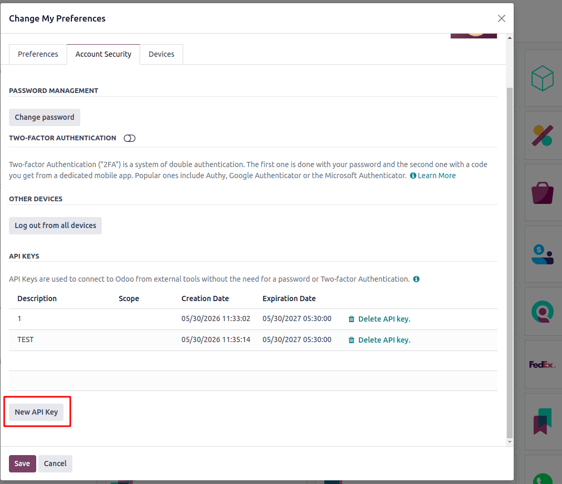Open the bookmark ribbon app icon

pos(542,421)
